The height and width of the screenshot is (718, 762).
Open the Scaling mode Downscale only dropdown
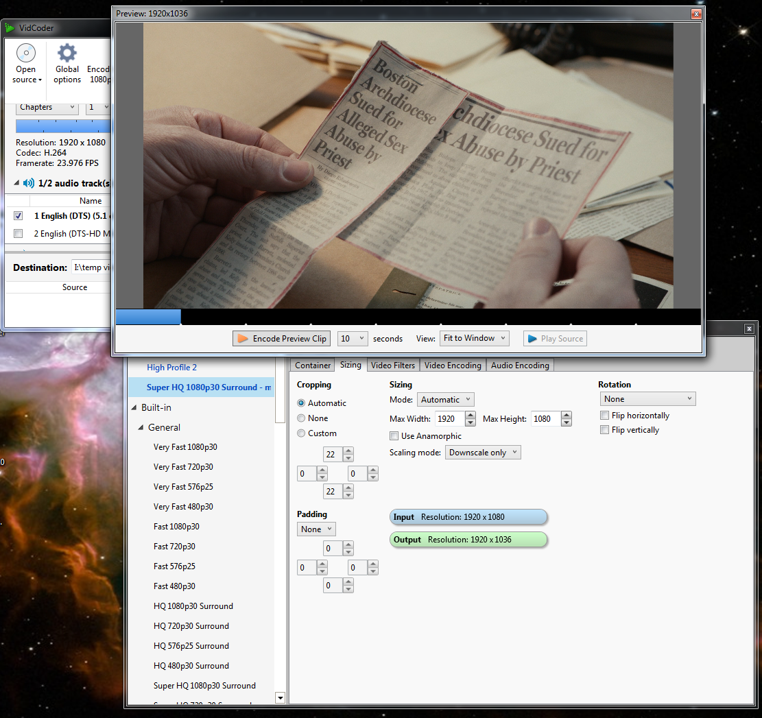pyautogui.click(x=483, y=453)
